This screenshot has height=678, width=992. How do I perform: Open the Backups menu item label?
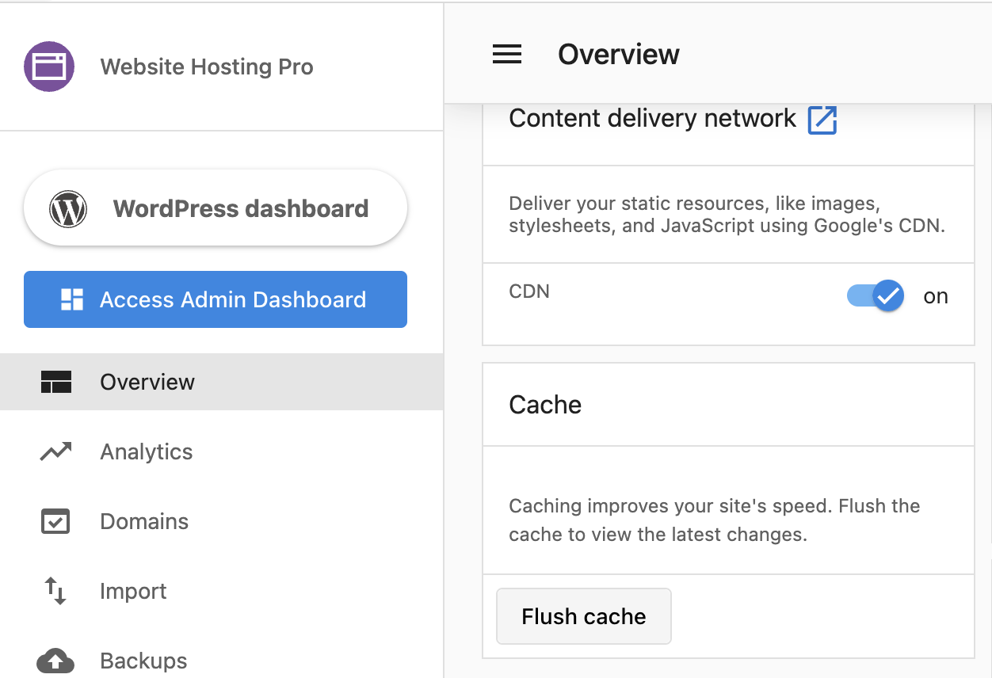(143, 661)
